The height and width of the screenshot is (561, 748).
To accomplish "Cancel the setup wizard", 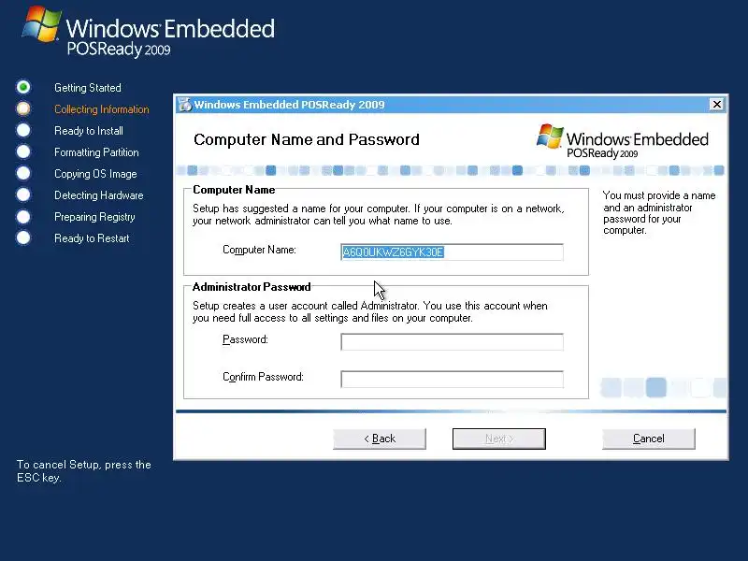I will pyautogui.click(x=648, y=439).
